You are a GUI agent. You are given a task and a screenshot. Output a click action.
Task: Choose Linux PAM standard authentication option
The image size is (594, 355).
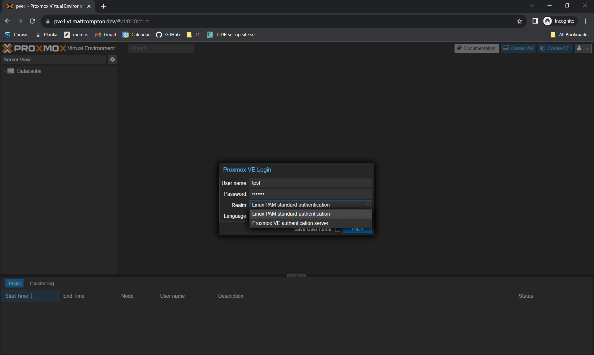pyautogui.click(x=310, y=214)
